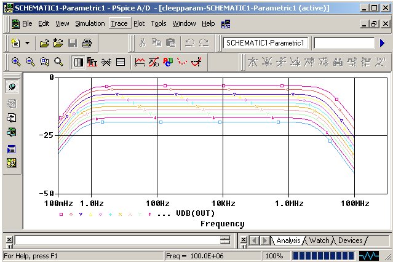Click the Undo arrow icon
The image size is (393, 262).
pyautogui.click(x=189, y=42)
